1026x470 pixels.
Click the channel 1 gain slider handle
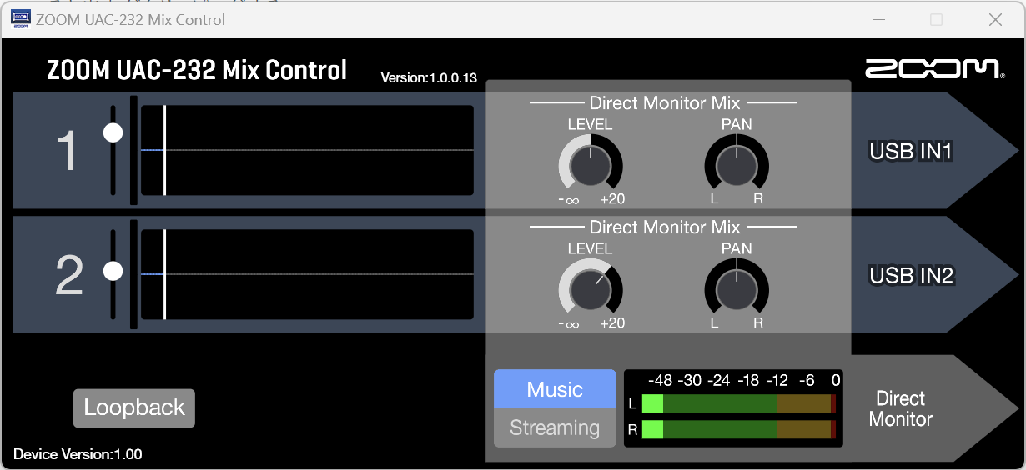(113, 132)
